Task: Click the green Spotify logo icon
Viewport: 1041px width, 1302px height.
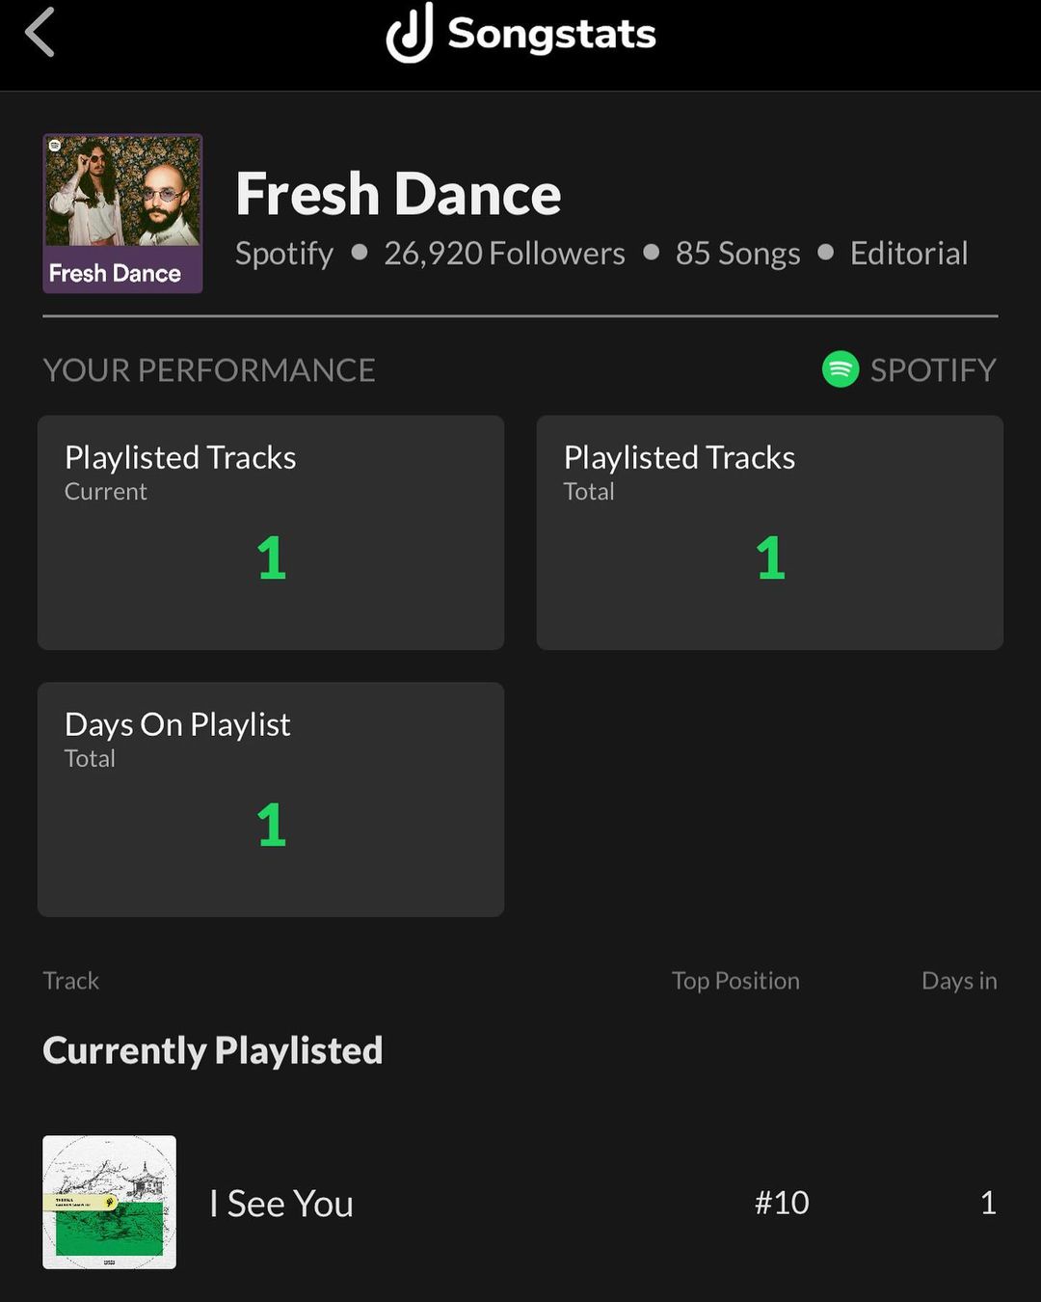Action: click(x=841, y=369)
